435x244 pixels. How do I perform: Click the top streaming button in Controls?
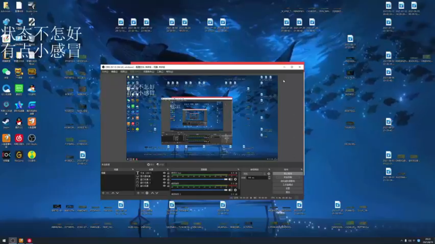(288, 174)
